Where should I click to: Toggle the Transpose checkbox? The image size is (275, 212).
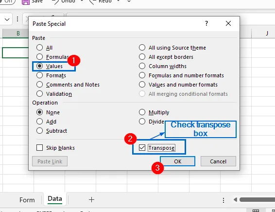coord(142,148)
